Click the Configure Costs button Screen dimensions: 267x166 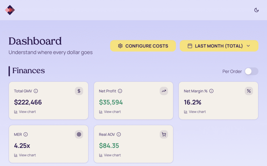click(143, 46)
